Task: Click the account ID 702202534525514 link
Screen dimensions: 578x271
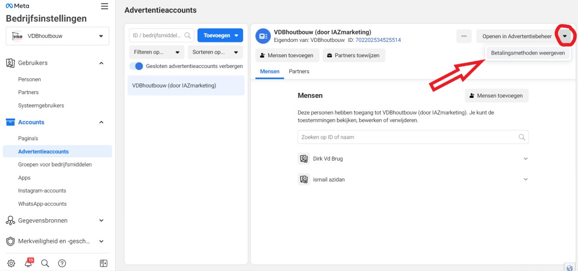Action: click(x=378, y=40)
